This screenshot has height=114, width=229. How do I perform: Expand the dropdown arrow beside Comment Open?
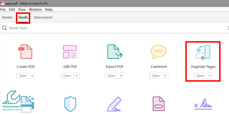(165, 76)
